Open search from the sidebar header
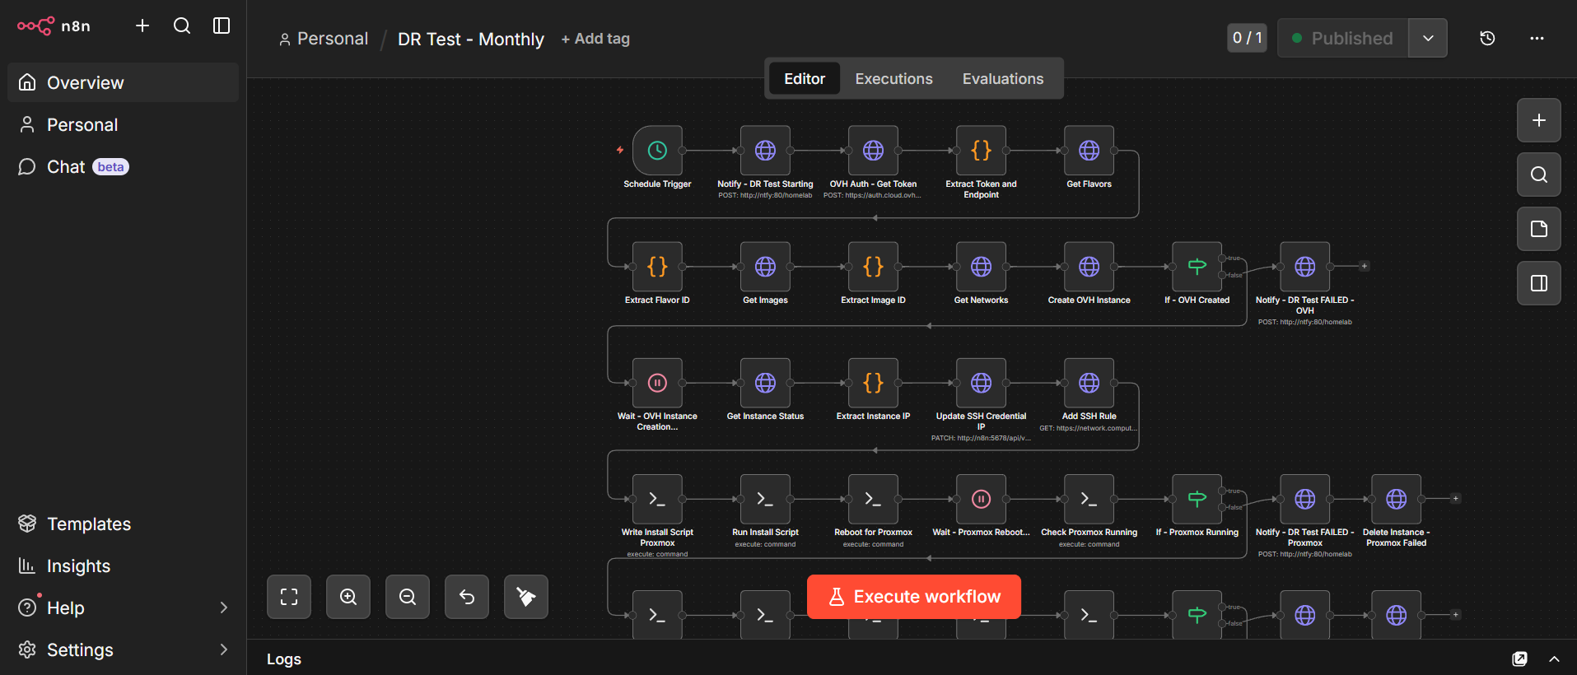The width and height of the screenshot is (1577, 675). (x=182, y=26)
